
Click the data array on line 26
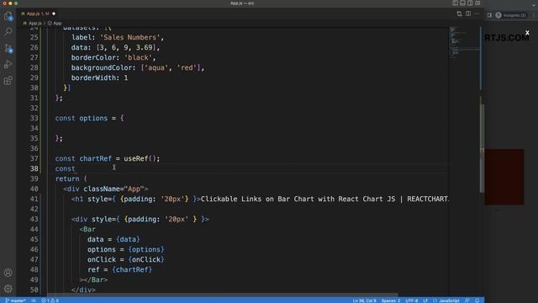(126, 47)
